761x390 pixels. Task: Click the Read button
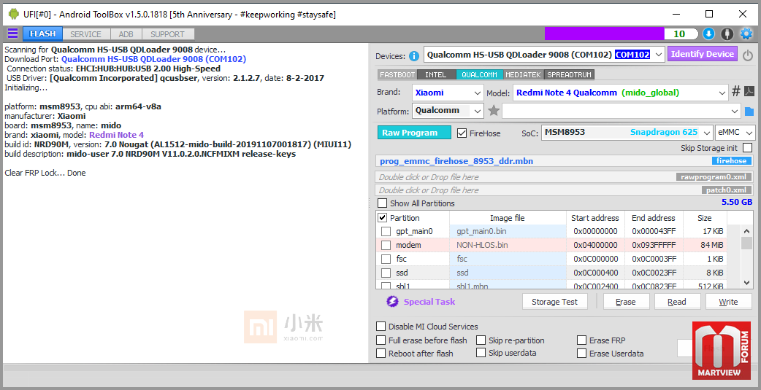(676, 302)
